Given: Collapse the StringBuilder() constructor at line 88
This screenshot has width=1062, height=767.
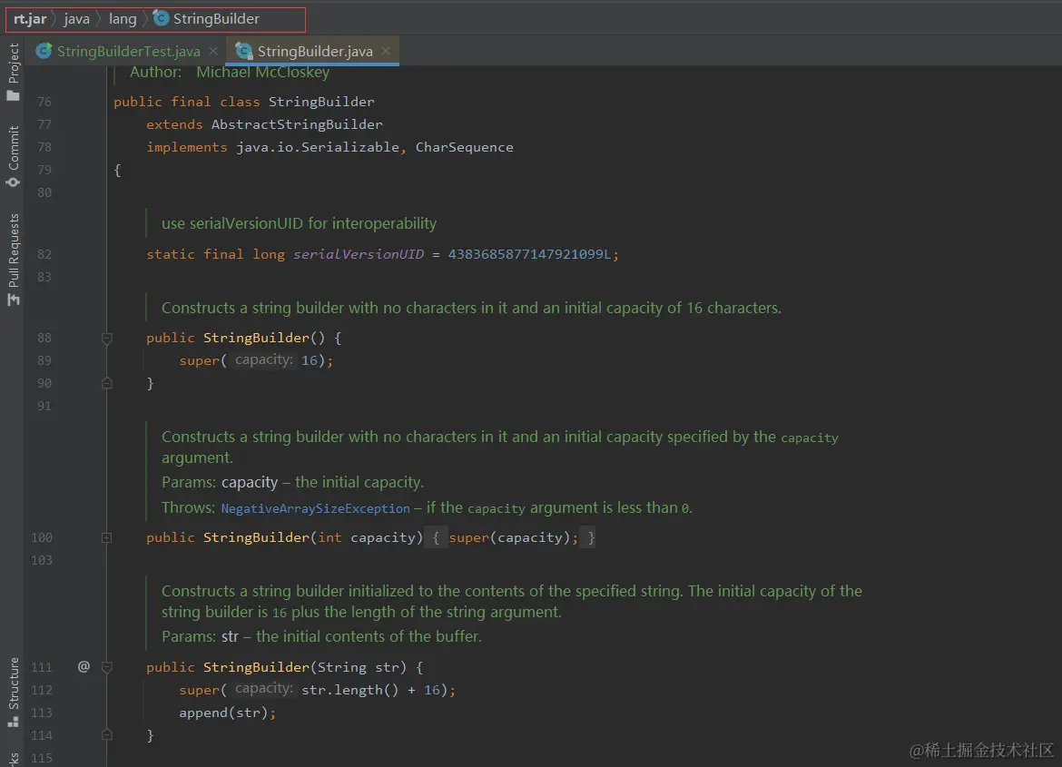Looking at the screenshot, I should coord(107,338).
